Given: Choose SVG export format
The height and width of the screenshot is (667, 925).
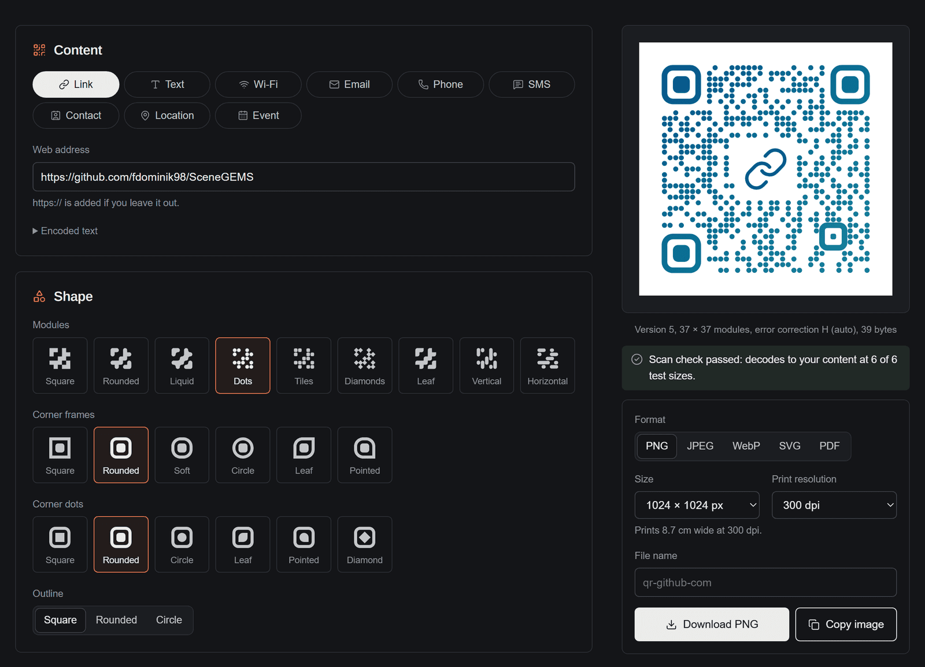Looking at the screenshot, I should (x=790, y=446).
